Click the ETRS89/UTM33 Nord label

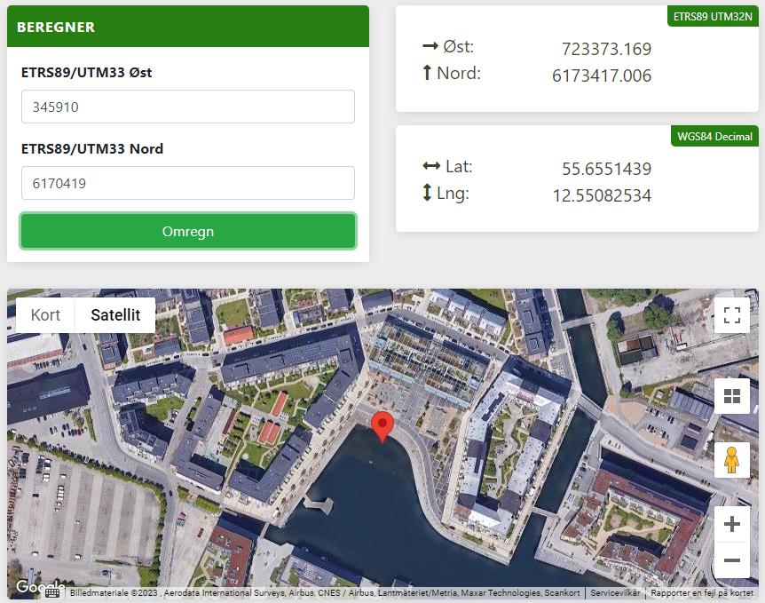tap(92, 148)
